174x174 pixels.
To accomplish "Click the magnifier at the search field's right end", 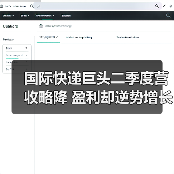I will click(157, 6).
